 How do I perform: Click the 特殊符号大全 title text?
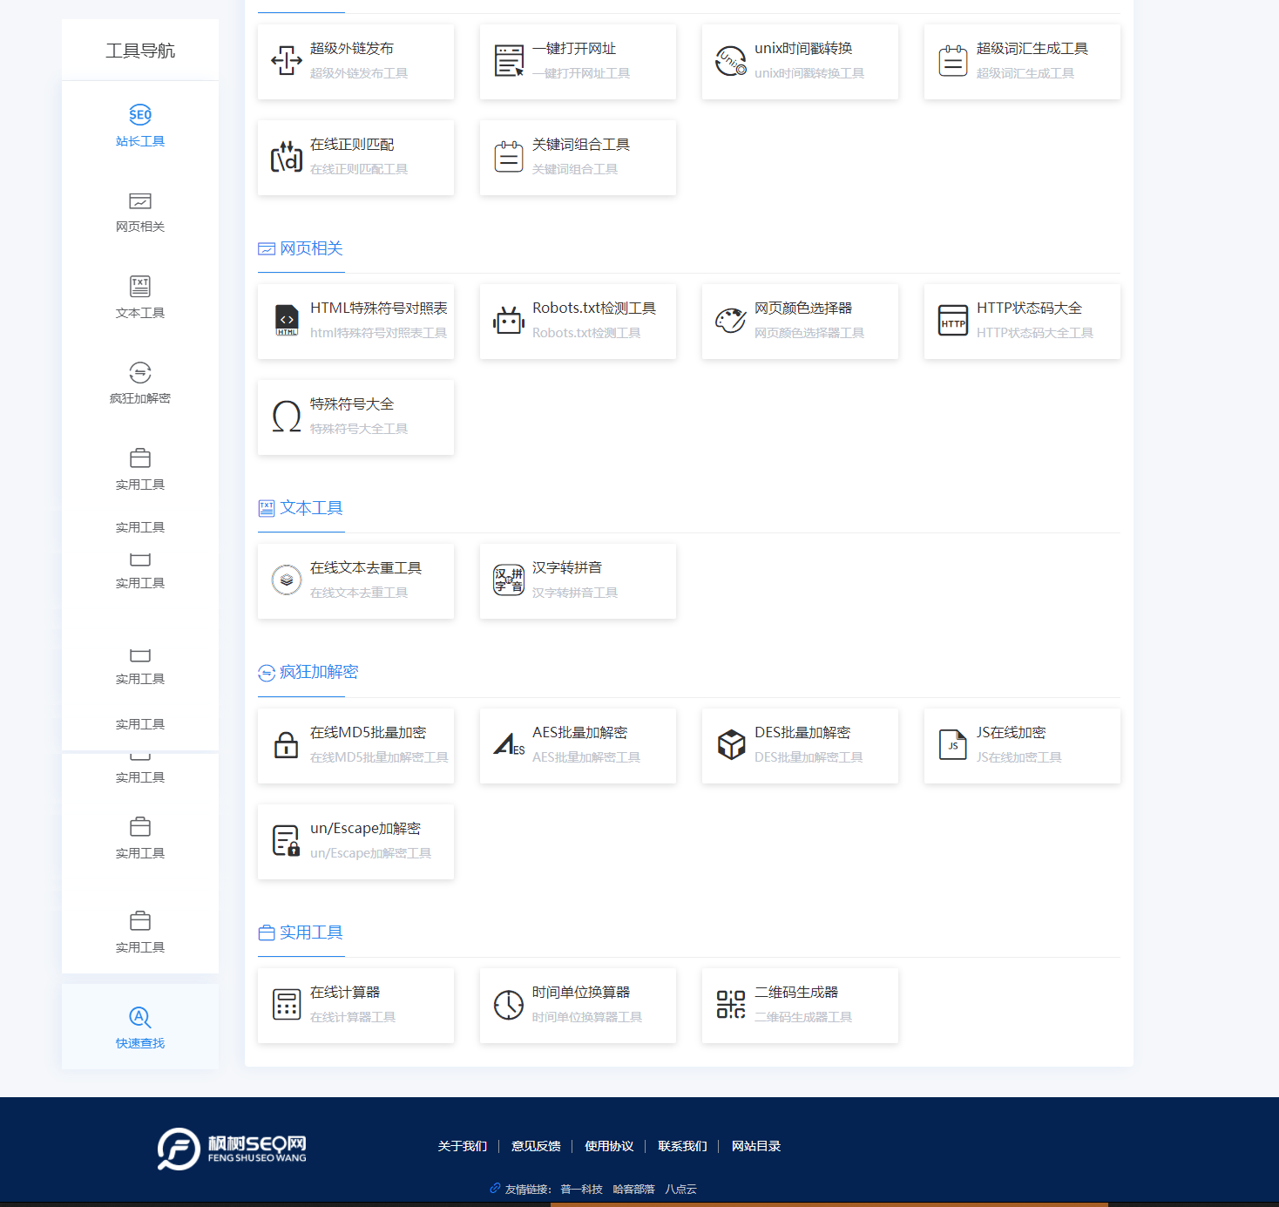pyautogui.click(x=352, y=404)
